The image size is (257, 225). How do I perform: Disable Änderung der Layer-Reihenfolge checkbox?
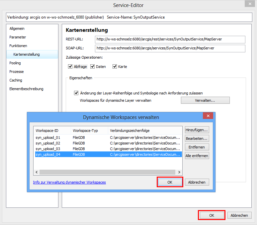pos(76,93)
